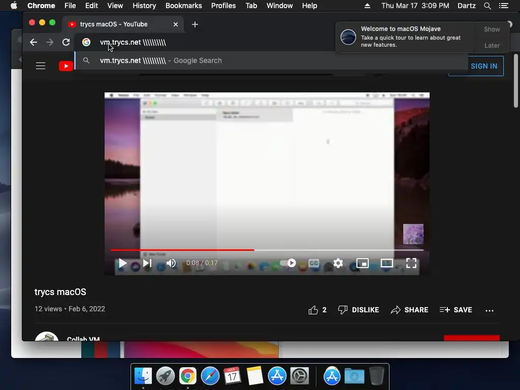Click the video title trycs macOS
Viewport: 520px width, 390px height.
coord(60,292)
